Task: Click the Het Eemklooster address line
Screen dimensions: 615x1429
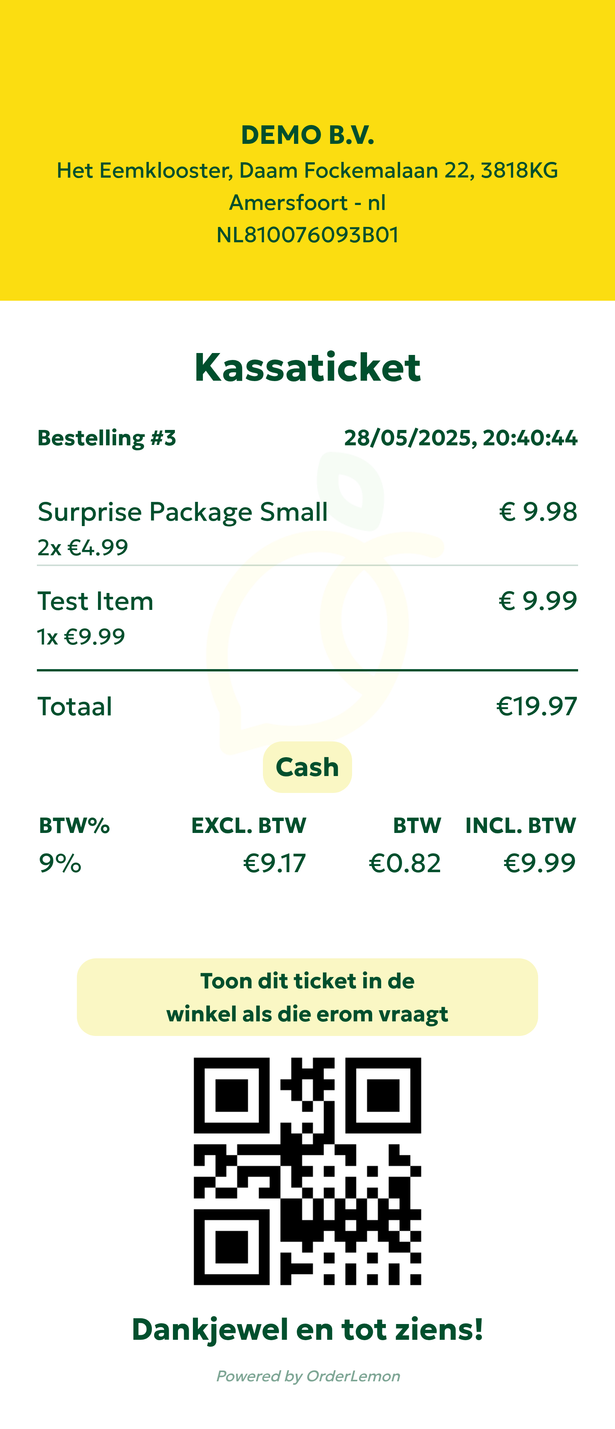Action: point(307,170)
